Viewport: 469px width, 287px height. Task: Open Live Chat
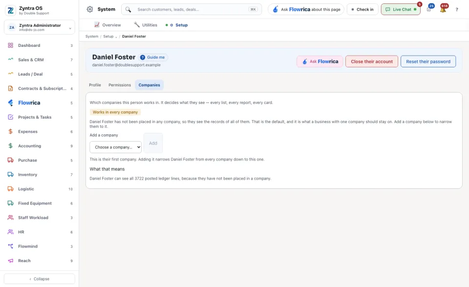(x=401, y=10)
